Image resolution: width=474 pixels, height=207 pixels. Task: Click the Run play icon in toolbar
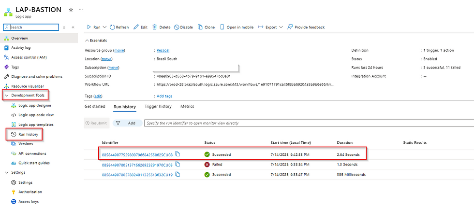tap(89, 27)
